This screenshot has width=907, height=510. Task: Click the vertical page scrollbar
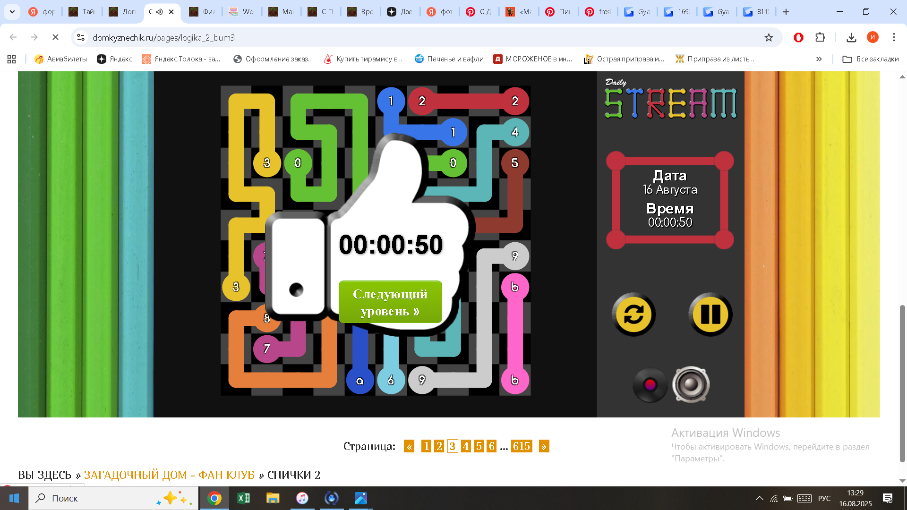[902, 383]
